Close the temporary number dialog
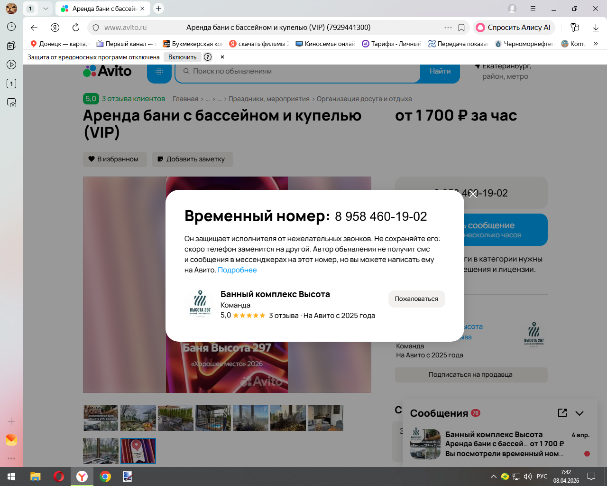Image resolution: width=607 pixels, height=486 pixels. click(x=473, y=194)
